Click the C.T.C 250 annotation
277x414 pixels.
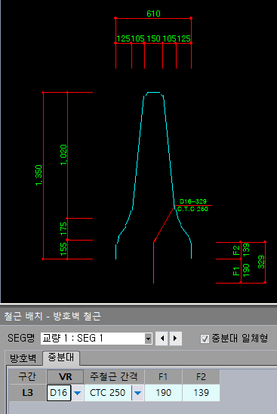point(192,209)
